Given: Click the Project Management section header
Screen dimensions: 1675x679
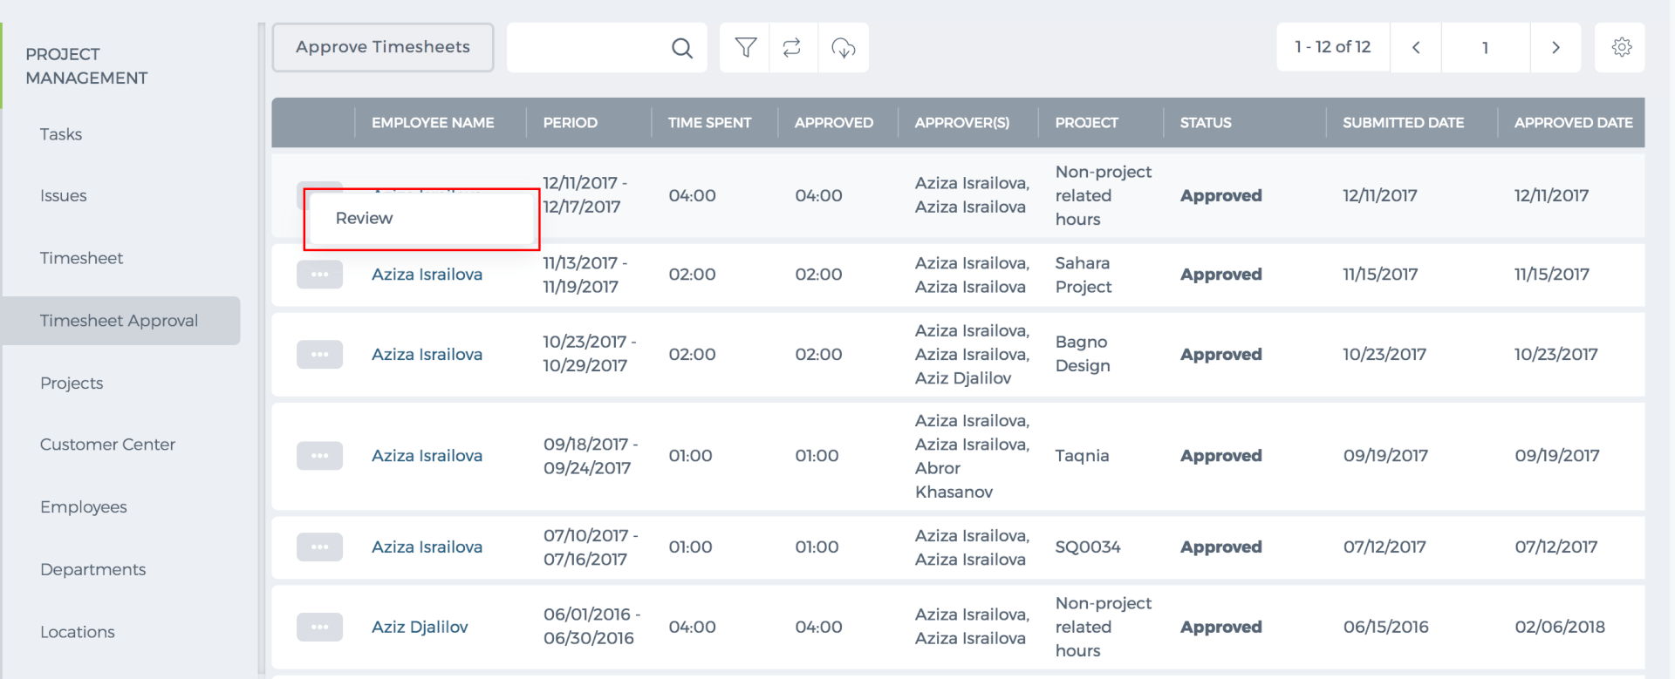Looking at the screenshot, I should click(x=87, y=66).
